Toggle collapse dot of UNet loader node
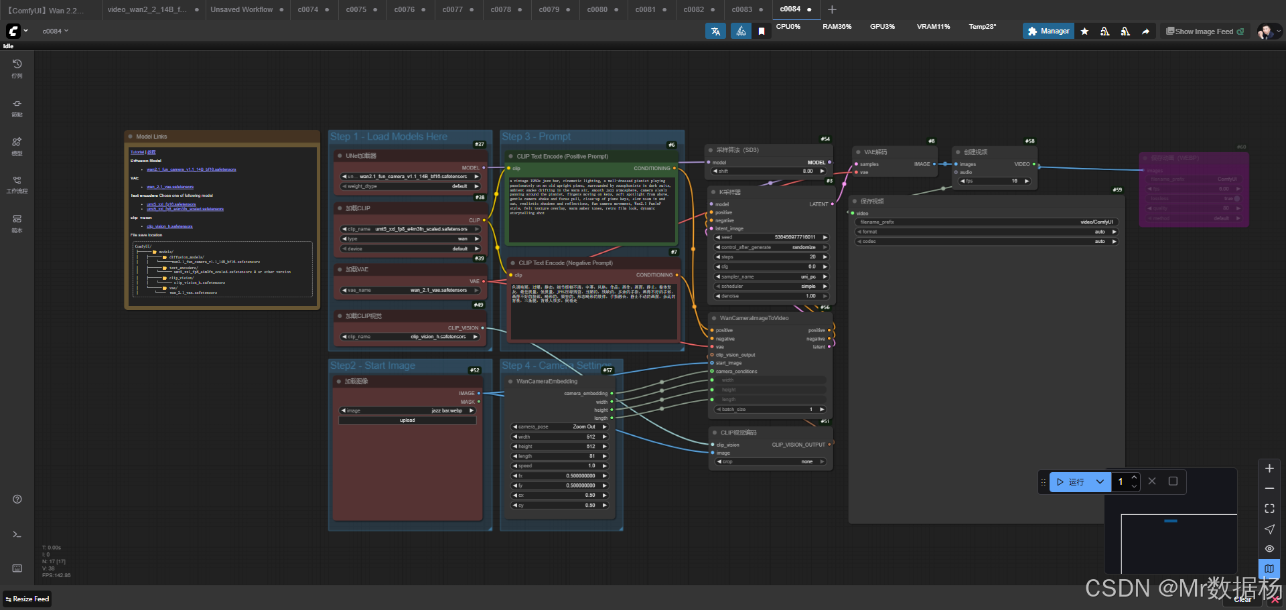Screen dimensions: 1286x610 point(340,155)
